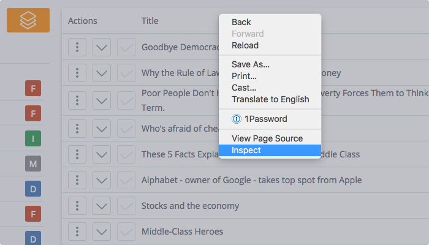Open three-dot menu for Alphabet article row

[x=77, y=180]
